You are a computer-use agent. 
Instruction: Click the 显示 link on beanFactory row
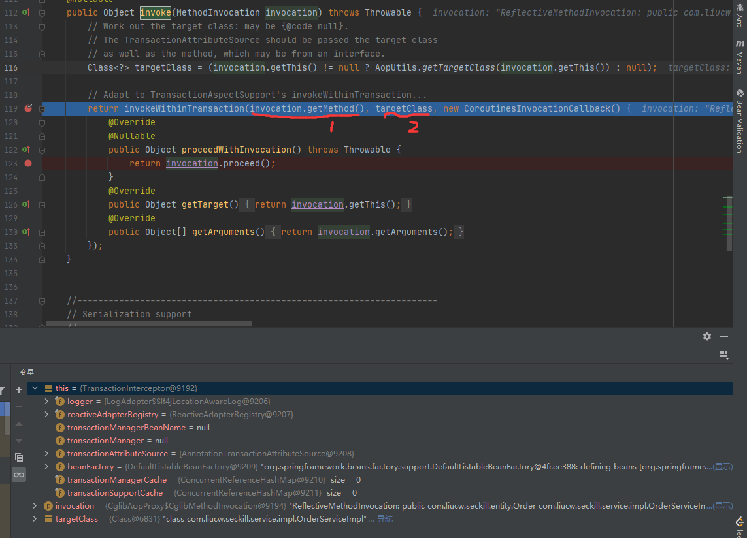coord(722,467)
